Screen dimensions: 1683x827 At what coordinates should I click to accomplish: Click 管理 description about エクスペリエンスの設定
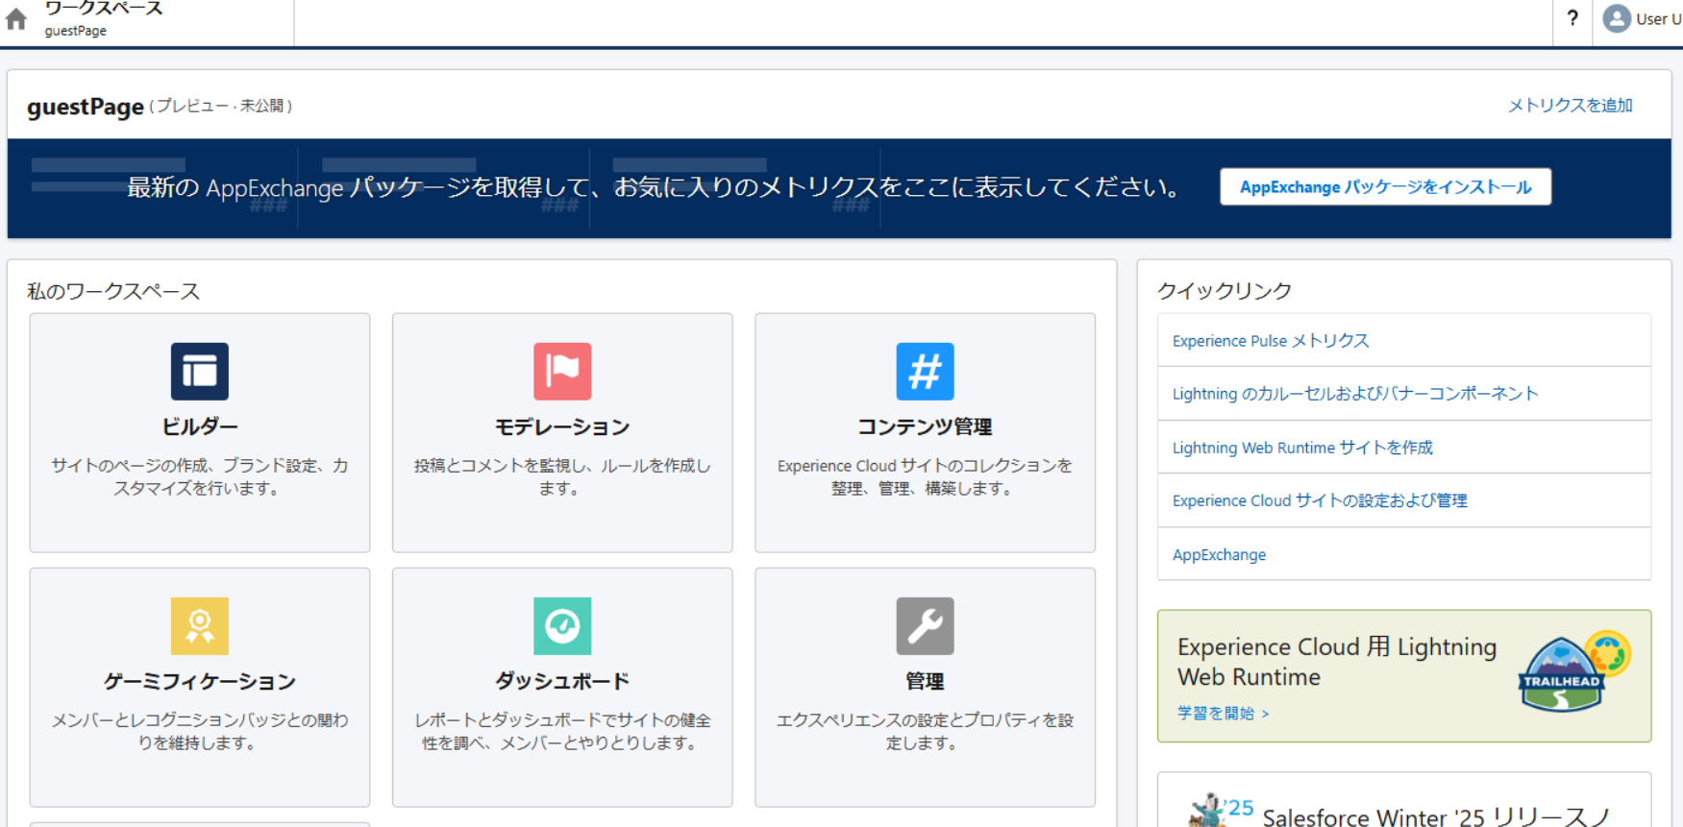(x=925, y=732)
